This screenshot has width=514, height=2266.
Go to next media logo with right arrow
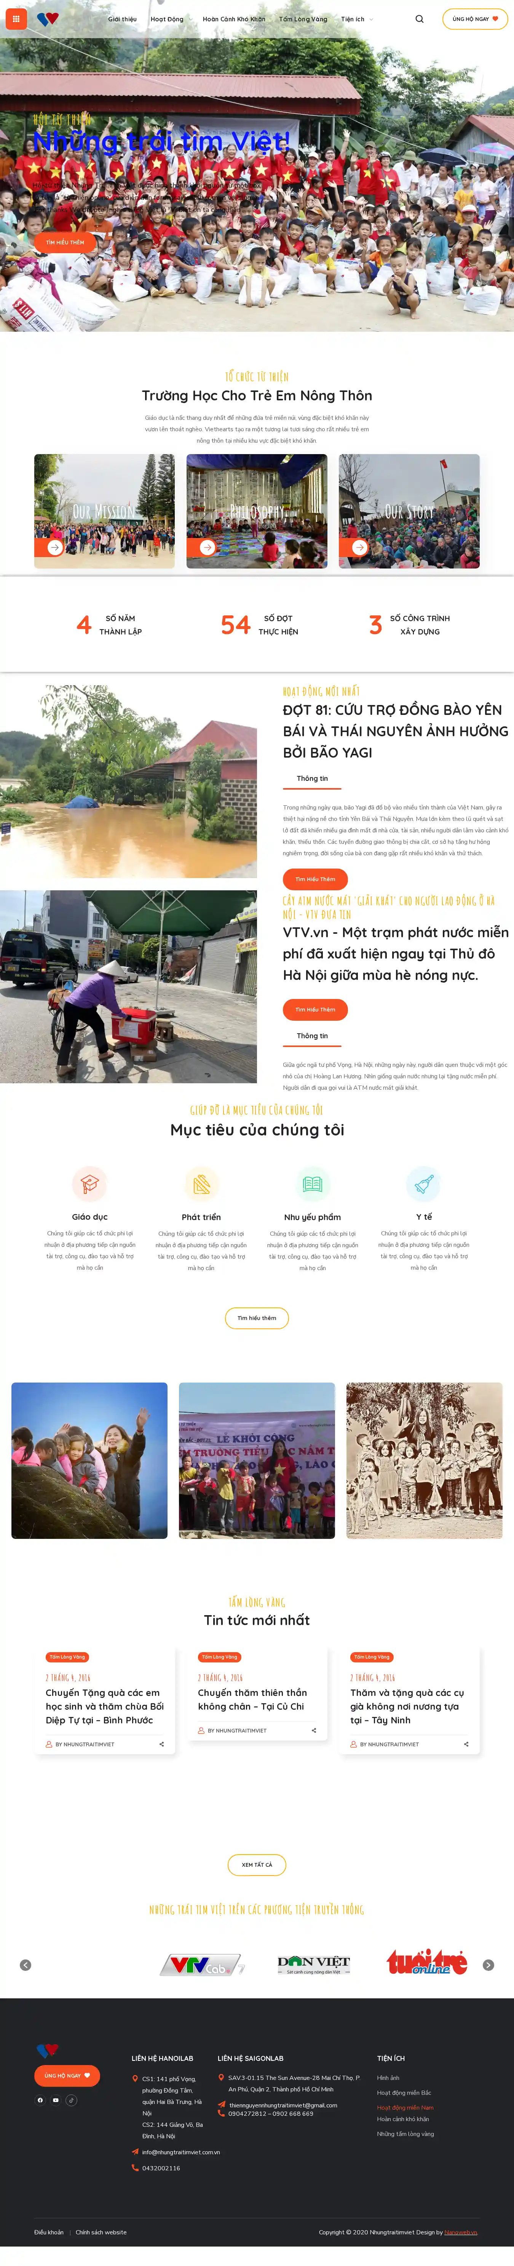tap(488, 1964)
